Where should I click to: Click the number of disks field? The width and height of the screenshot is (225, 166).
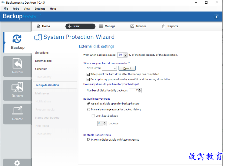click(x=134, y=91)
